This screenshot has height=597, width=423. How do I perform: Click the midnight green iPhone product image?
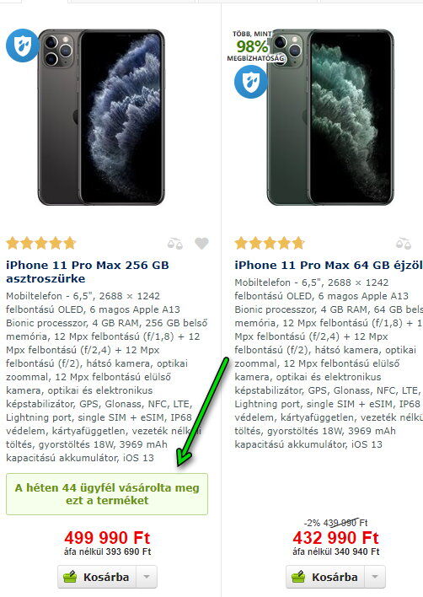click(330, 117)
